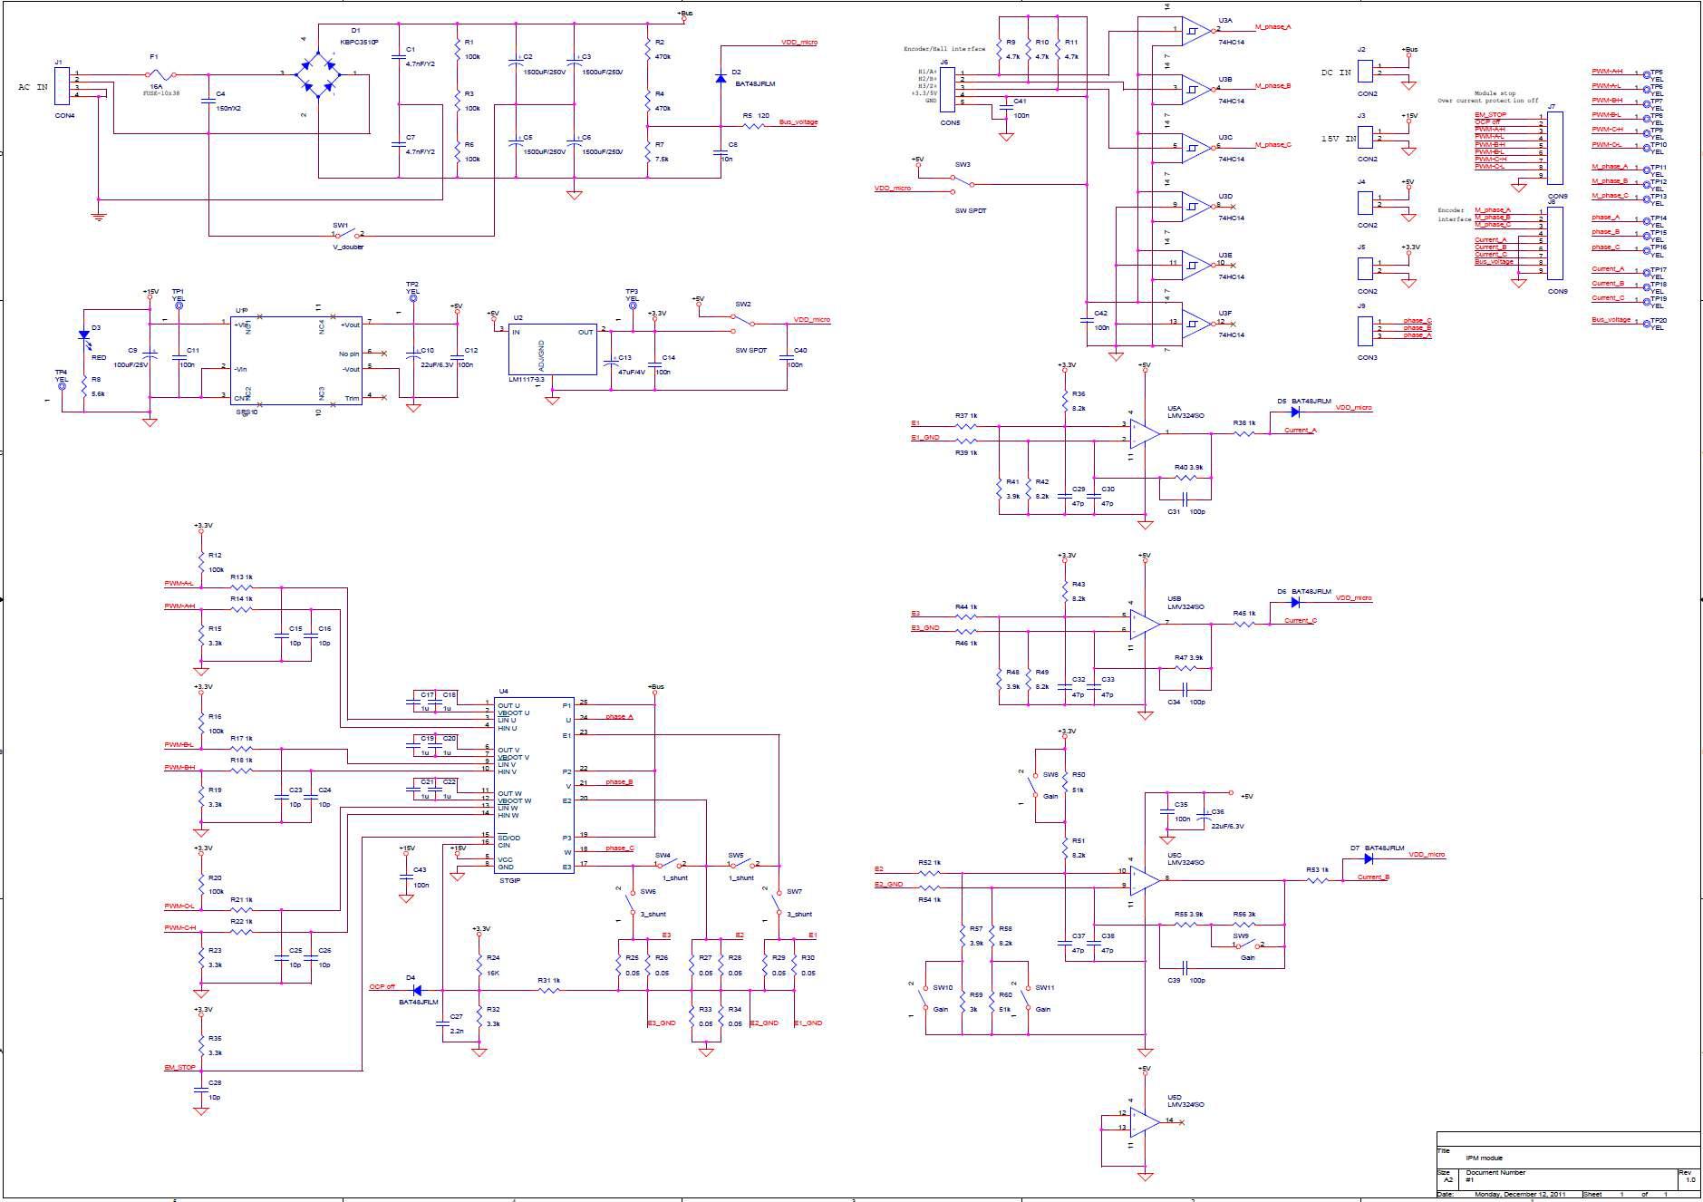Click the TP5 test point for PWM-A-H
Image resolution: width=1703 pixels, height=1202 pixels.
click(x=1646, y=73)
